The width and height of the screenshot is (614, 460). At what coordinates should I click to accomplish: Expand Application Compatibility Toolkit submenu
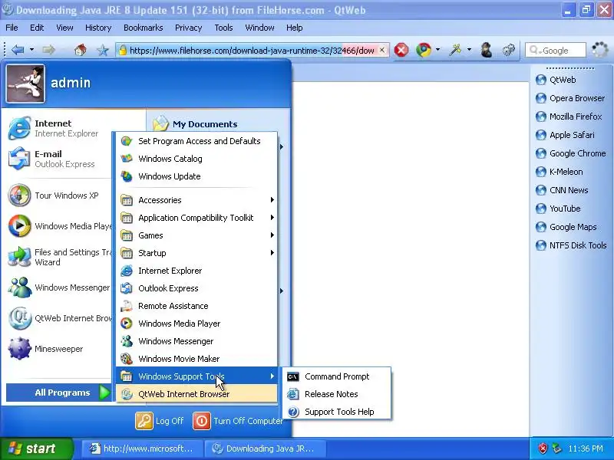(x=196, y=218)
